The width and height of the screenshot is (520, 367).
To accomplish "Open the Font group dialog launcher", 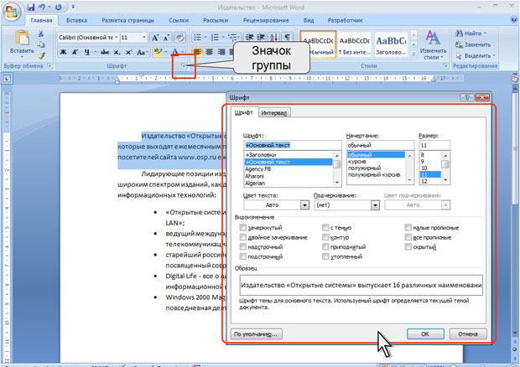I will click(183, 65).
